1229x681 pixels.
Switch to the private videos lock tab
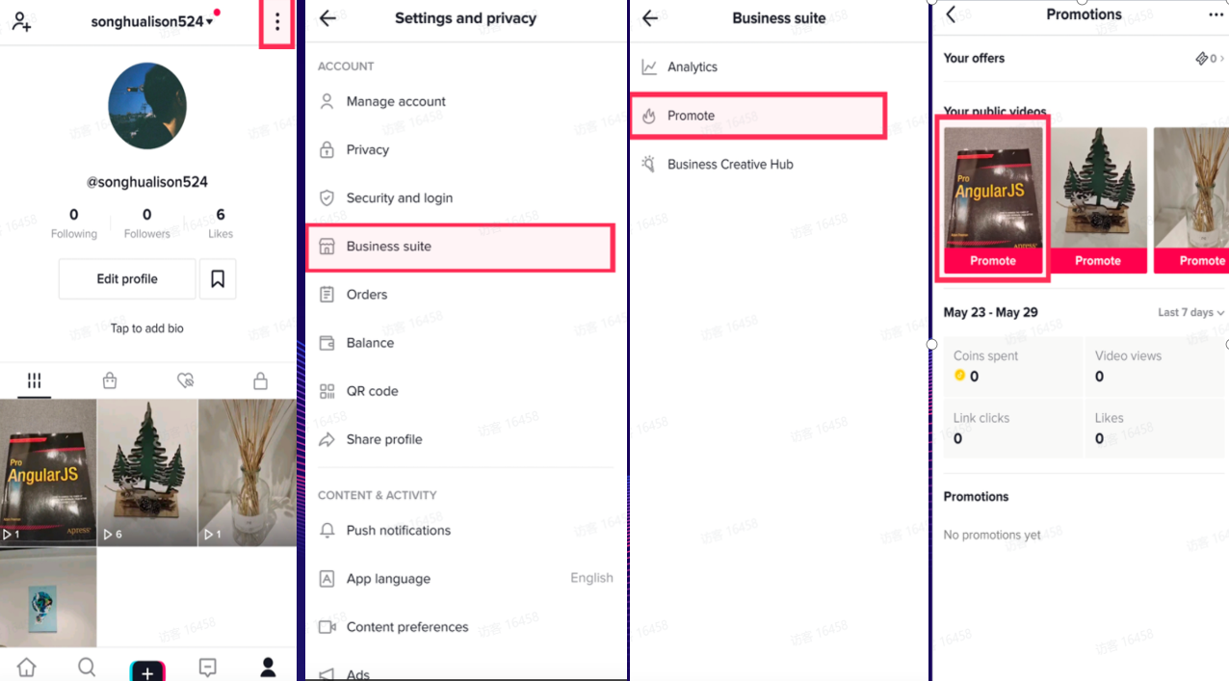pyautogui.click(x=260, y=381)
